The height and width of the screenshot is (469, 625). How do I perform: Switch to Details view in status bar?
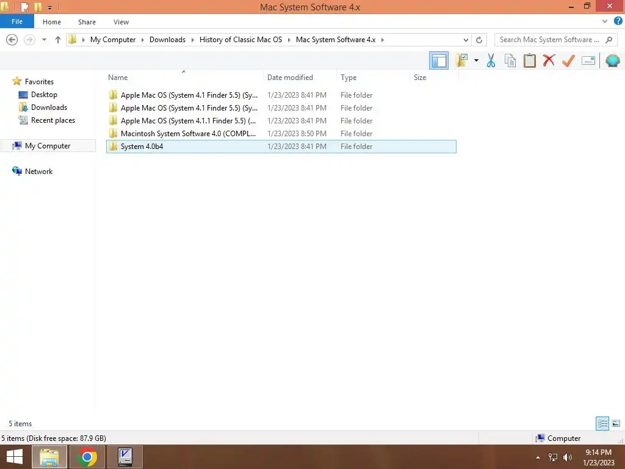pyautogui.click(x=602, y=423)
